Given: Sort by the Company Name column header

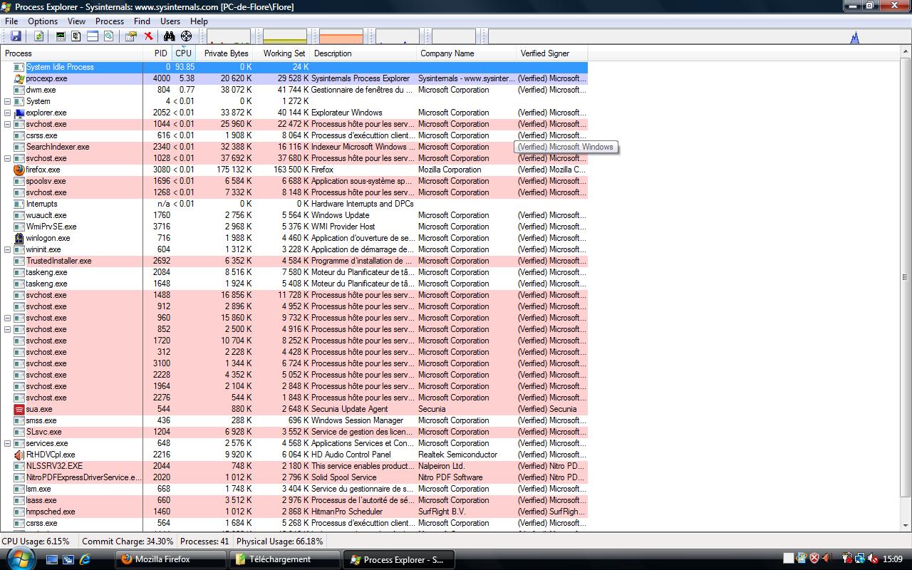Looking at the screenshot, I should (x=467, y=53).
